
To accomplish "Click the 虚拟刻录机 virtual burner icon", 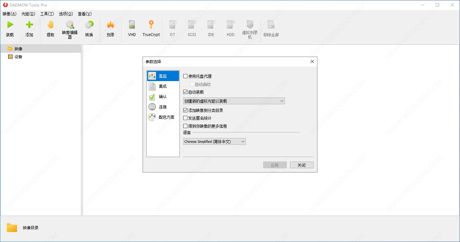I will click(x=250, y=25).
